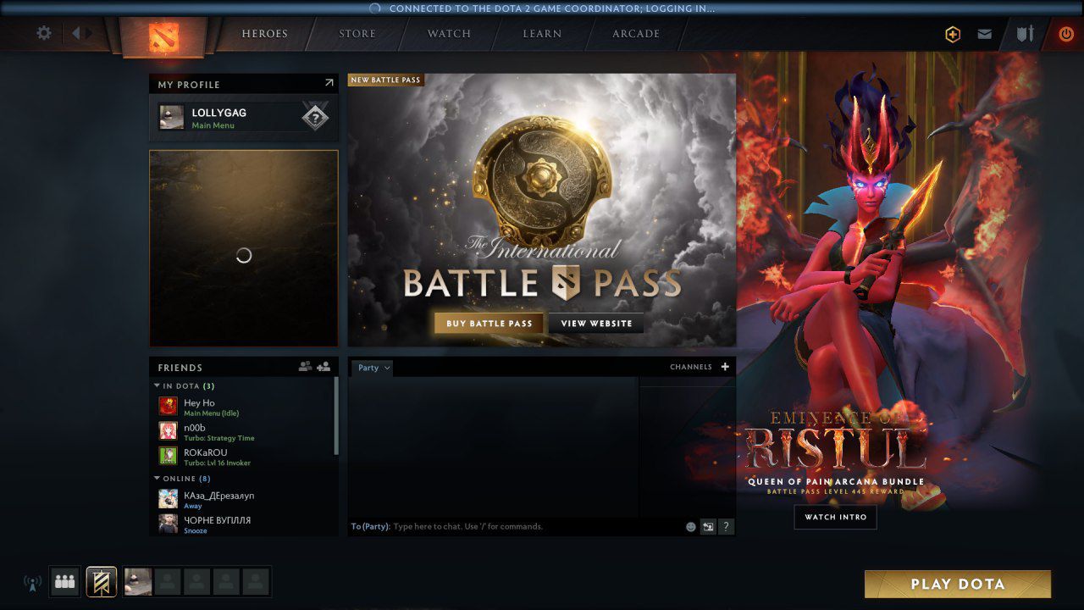Open the Watch tab
Viewport: 1084px width, 610px height.
(x=449, y=34)
